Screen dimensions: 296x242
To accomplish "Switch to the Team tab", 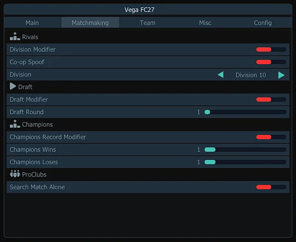I will click(148, 23).
